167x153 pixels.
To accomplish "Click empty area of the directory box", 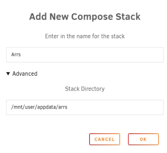I will tap(115, 107).
